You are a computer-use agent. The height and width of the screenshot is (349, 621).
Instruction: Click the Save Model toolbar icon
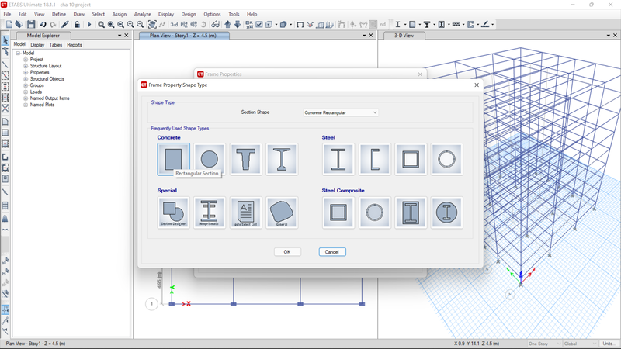31,25
